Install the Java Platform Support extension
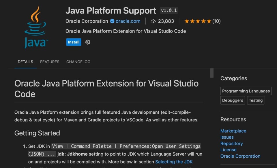Viewport: 277px width, 168px height. click(74, 42)
